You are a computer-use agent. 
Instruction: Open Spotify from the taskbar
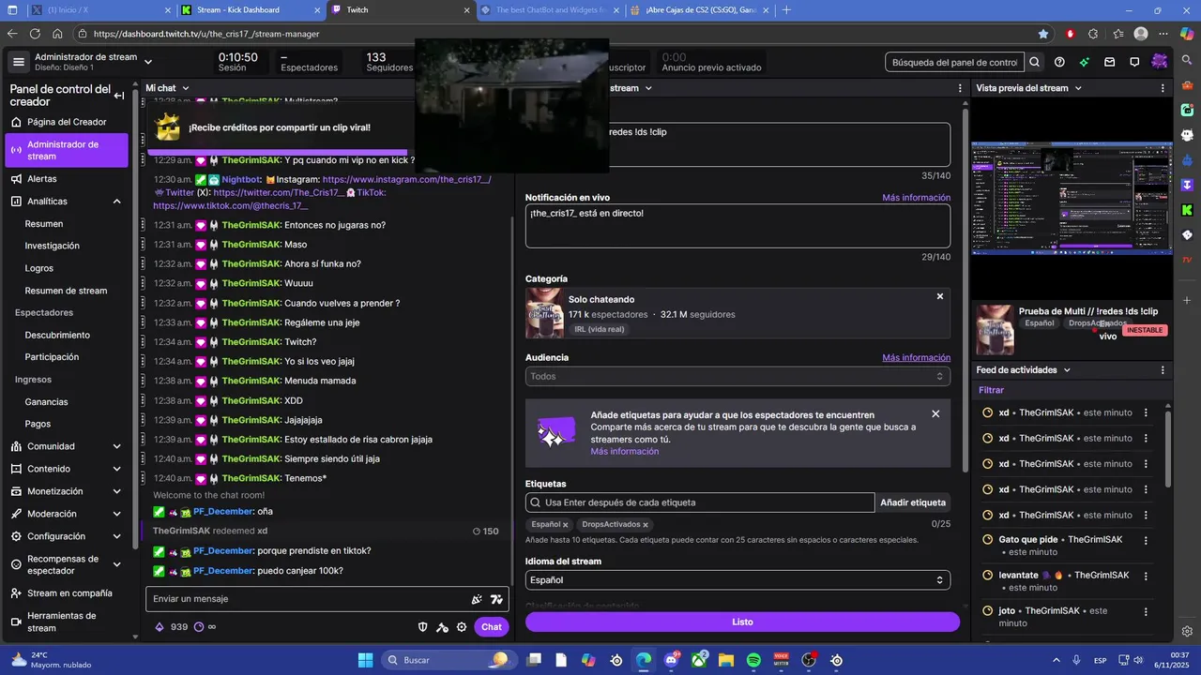tap(753, 660)
